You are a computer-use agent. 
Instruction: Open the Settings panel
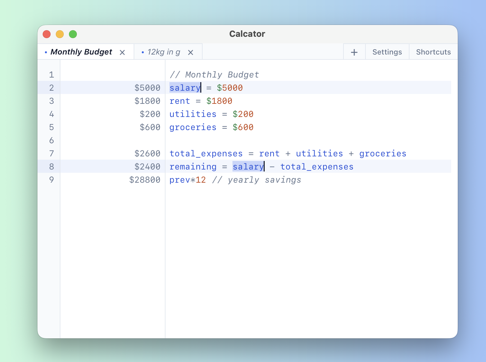point(387,52)
